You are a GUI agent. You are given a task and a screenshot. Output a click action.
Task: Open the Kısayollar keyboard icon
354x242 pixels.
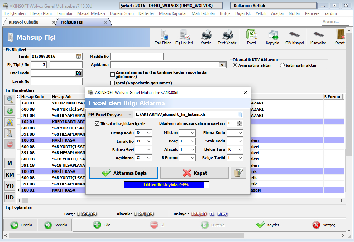coord(318,37)
